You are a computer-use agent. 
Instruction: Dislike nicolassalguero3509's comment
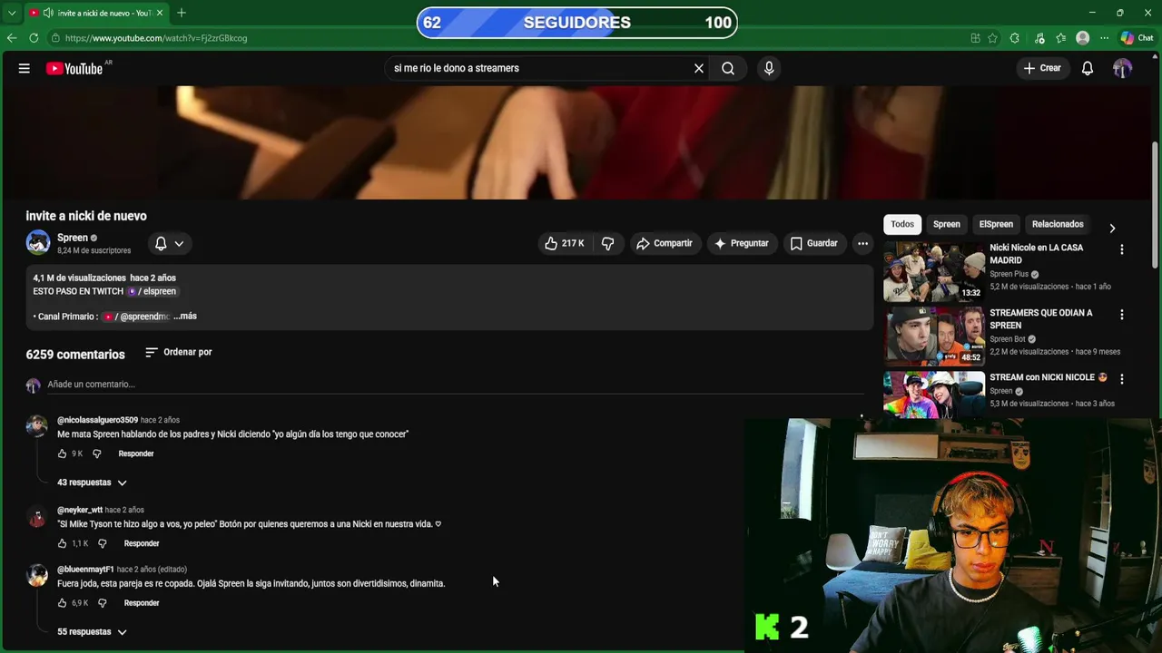pyautogui.click(x=97, y=453)
